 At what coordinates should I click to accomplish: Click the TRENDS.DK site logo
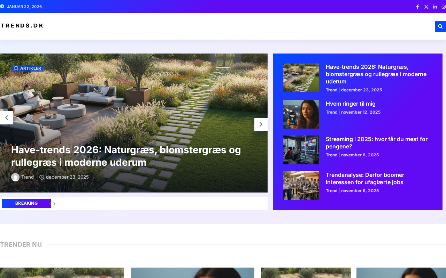[x=22, y=25]
